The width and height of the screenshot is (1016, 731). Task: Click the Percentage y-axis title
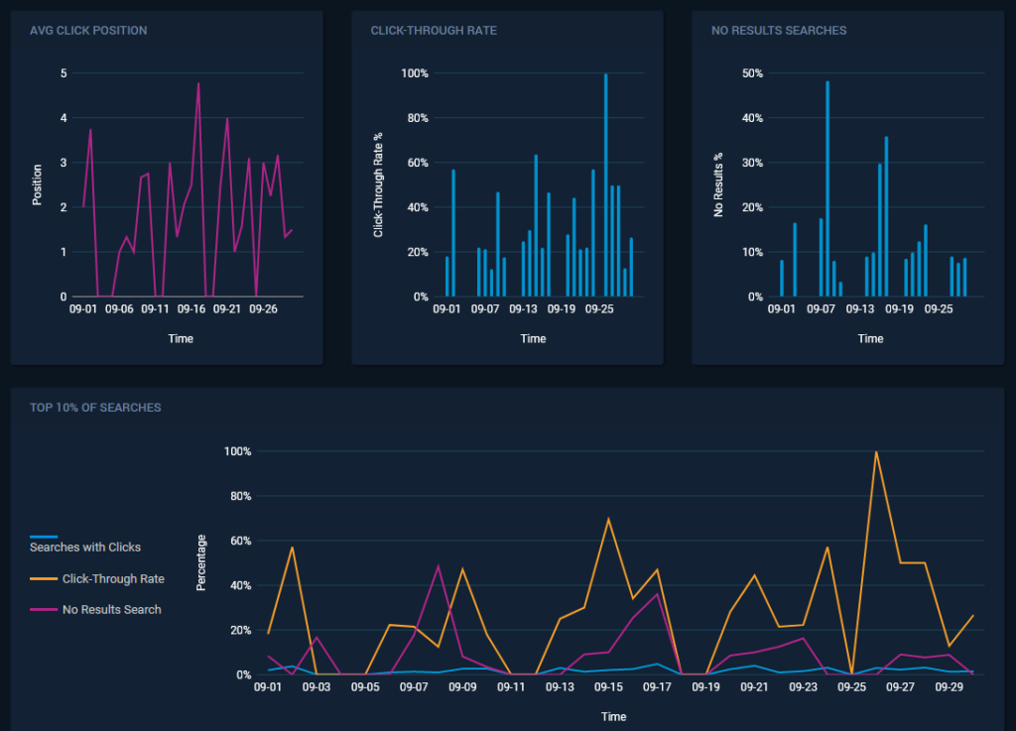click(201, 562)
